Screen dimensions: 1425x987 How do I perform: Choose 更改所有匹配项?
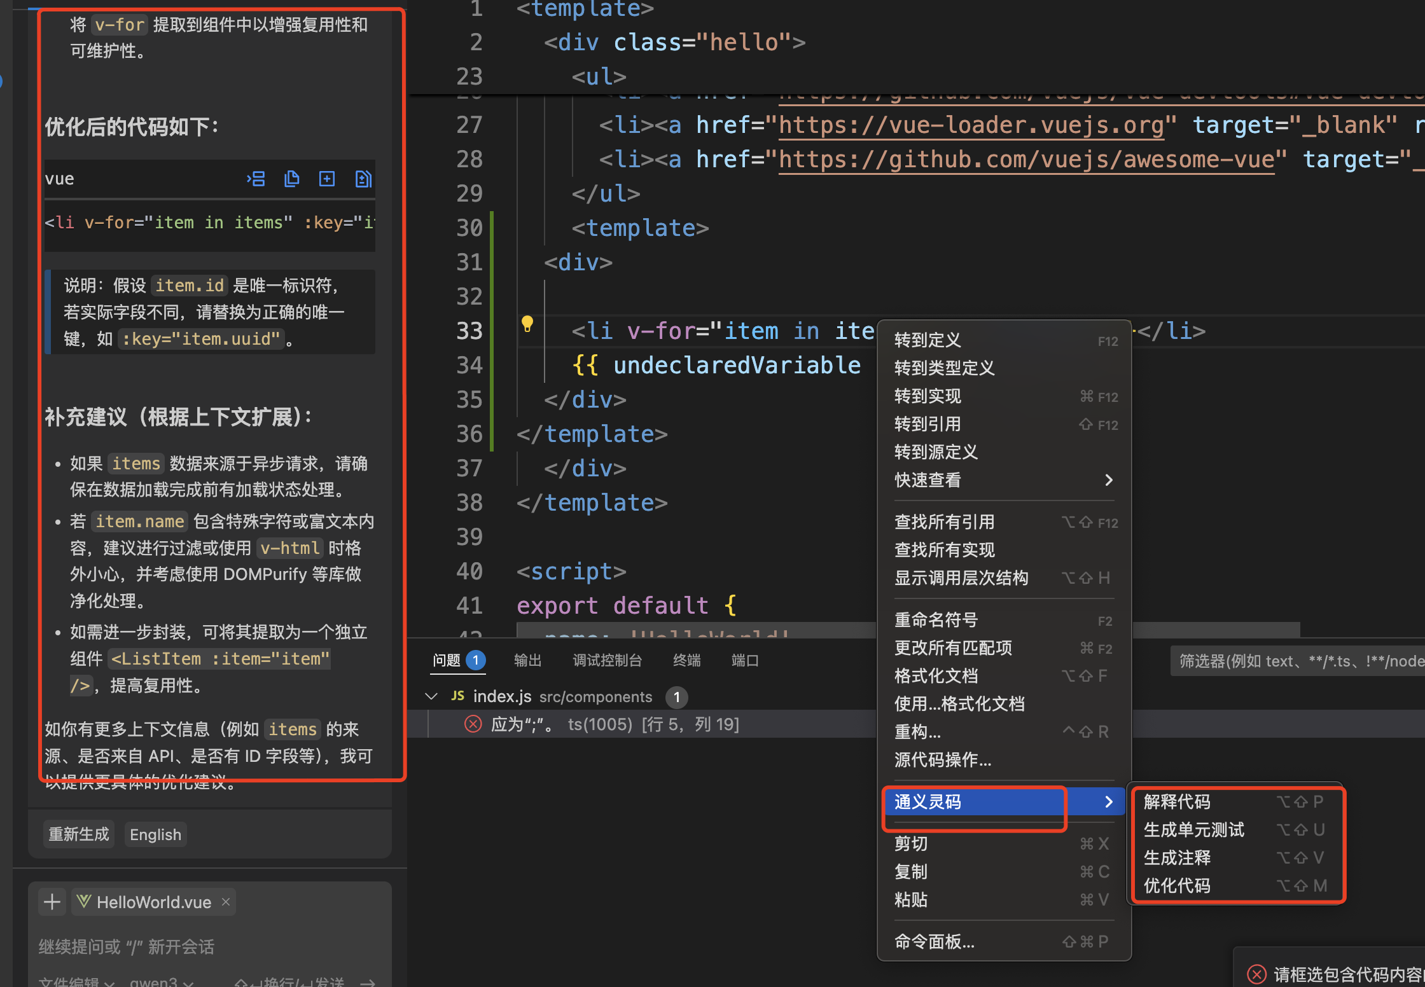tap(1004, 648)
